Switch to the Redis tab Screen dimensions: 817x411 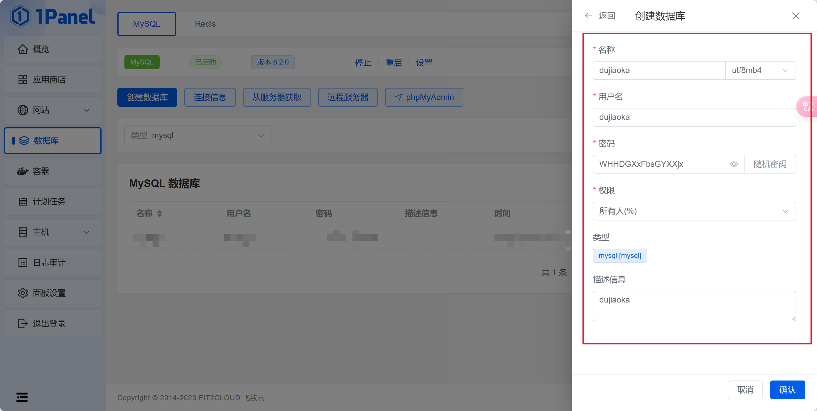205,23
